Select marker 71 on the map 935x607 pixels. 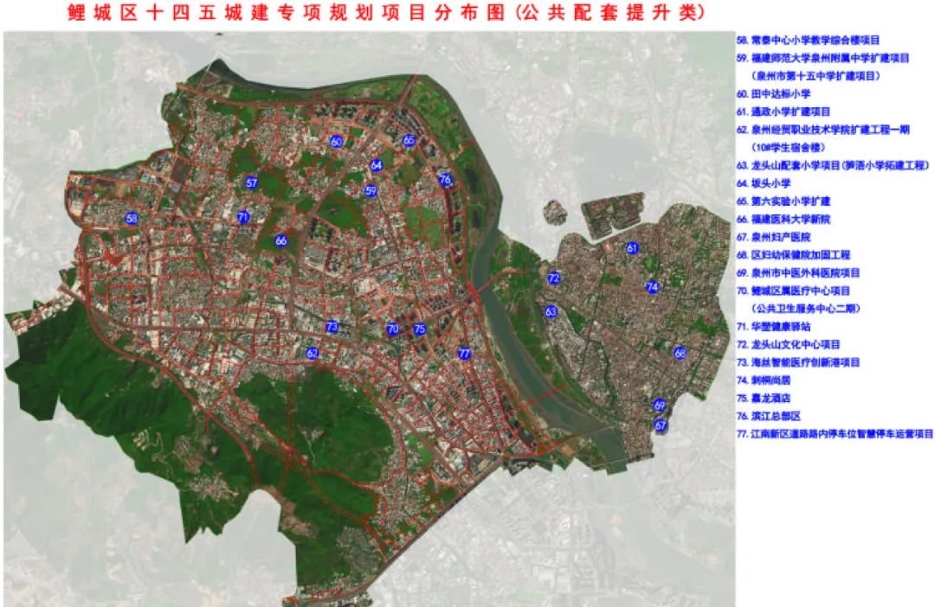(243, 217)
